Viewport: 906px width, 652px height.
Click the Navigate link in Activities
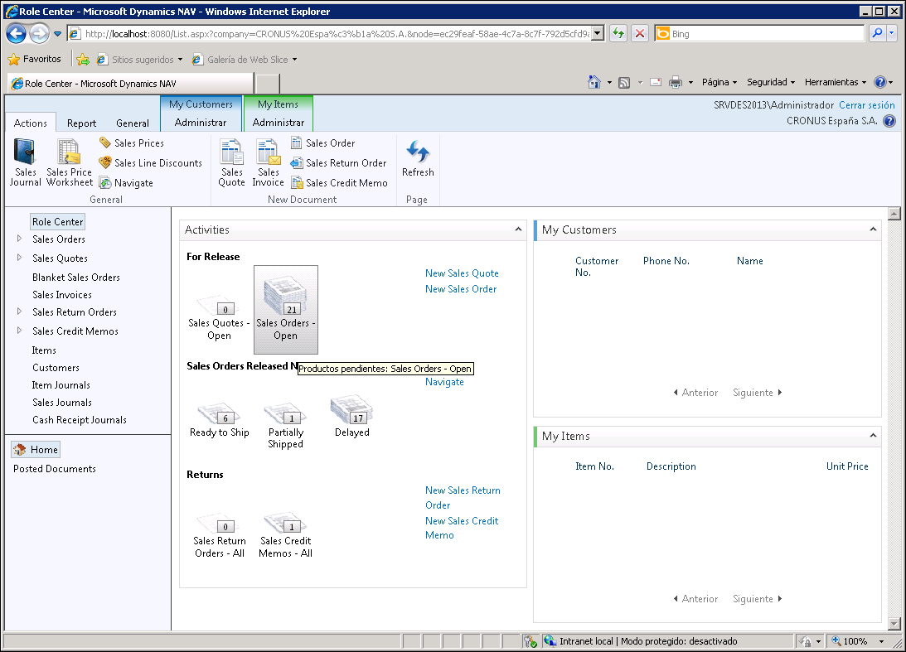(444, 382)
